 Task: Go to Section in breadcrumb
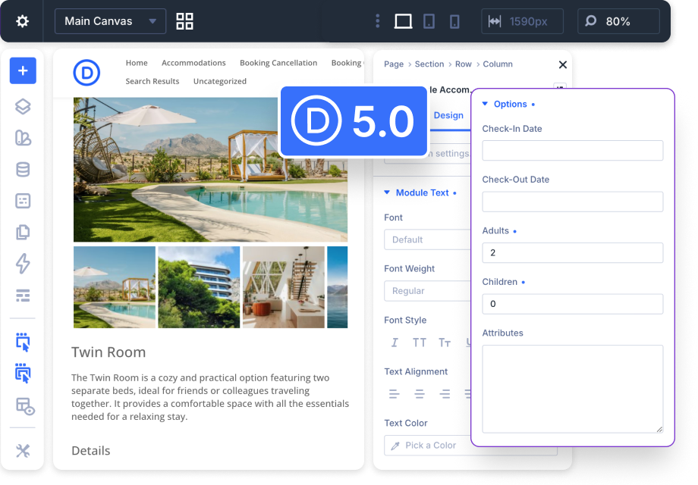click(x=429, y=64)
